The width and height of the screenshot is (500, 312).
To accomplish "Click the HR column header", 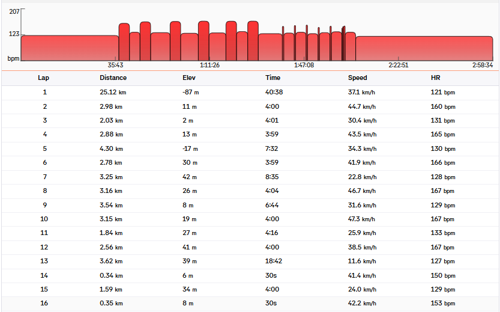I will pos(435,78).
